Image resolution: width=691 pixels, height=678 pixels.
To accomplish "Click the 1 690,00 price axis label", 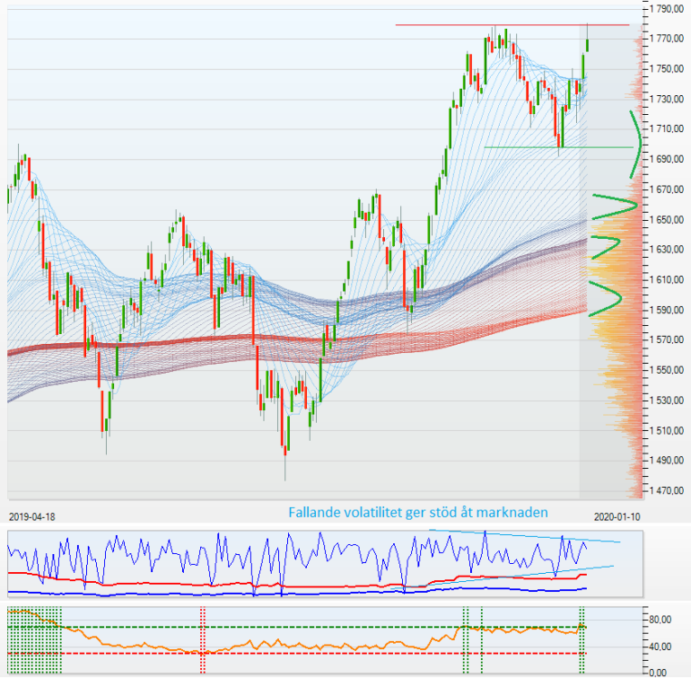I will pyautogui.click(x=667, y=159).
